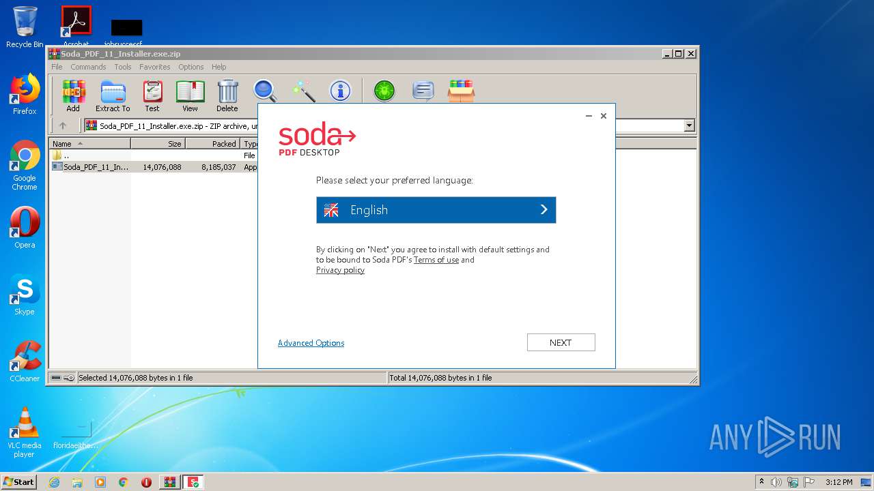Viewport: 874px width, 491px height.
Task: Click the clock showing 3:12 PM
Action: 838,482
